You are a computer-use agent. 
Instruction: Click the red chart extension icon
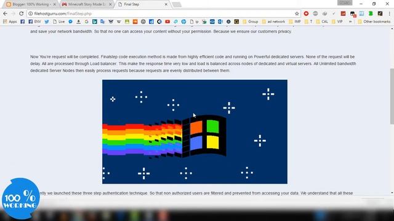click(343, 14)
